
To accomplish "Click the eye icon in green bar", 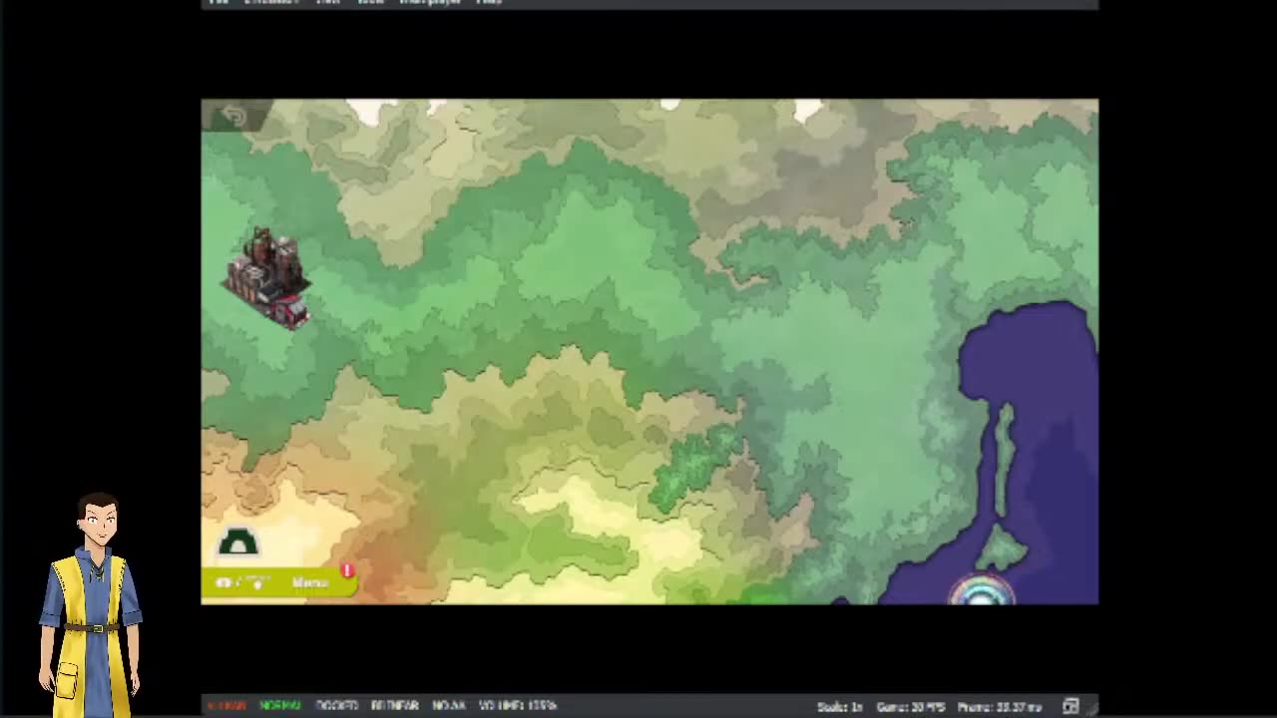I will [223, 583].
